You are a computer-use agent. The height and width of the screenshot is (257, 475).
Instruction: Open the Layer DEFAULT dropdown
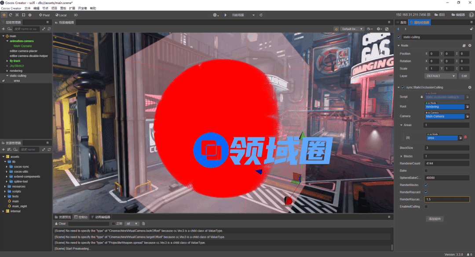coord(441,76)
